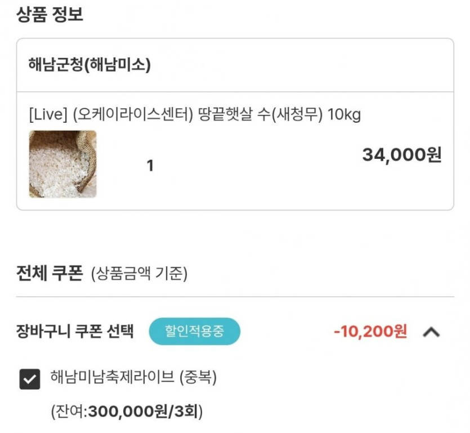Collapse the cart coupon section chevron
Viewport: 470px width, 433px height.
coord(431,332)
